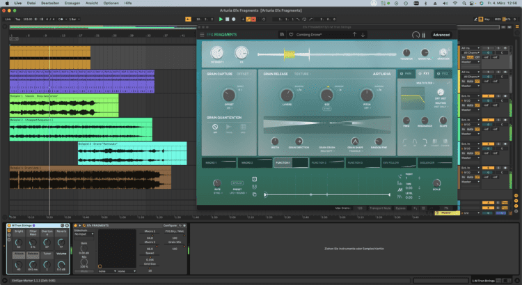Set grain quantization to Off icon
522x285 pixels.
[215, 127]
